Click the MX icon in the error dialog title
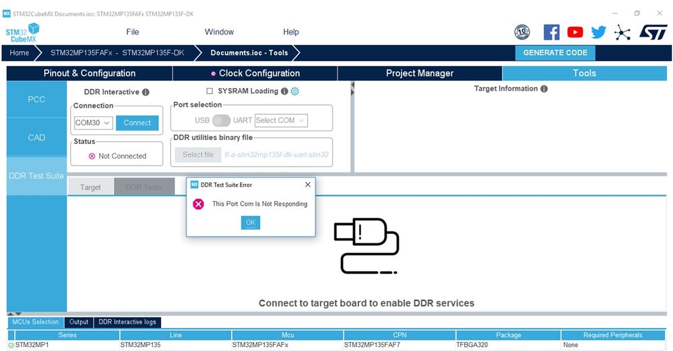Viewport: 673px width, 351px height. 195,185
